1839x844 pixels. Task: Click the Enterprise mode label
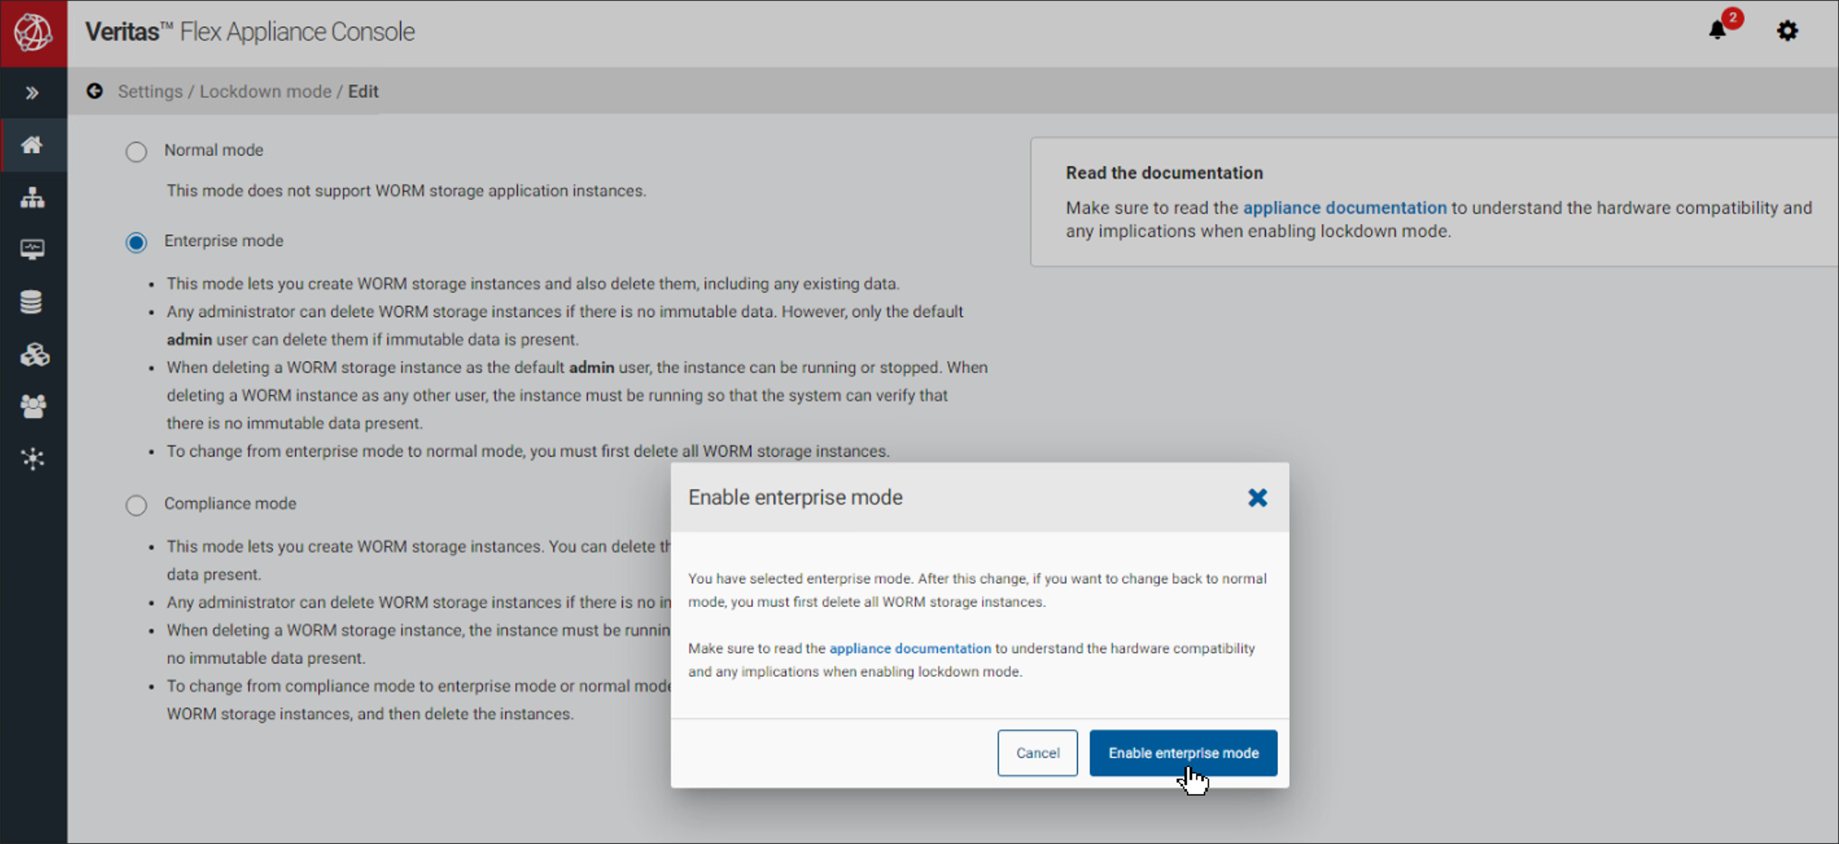(224, 241)
